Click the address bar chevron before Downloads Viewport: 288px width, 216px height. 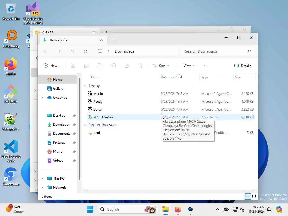coord(109,51)
